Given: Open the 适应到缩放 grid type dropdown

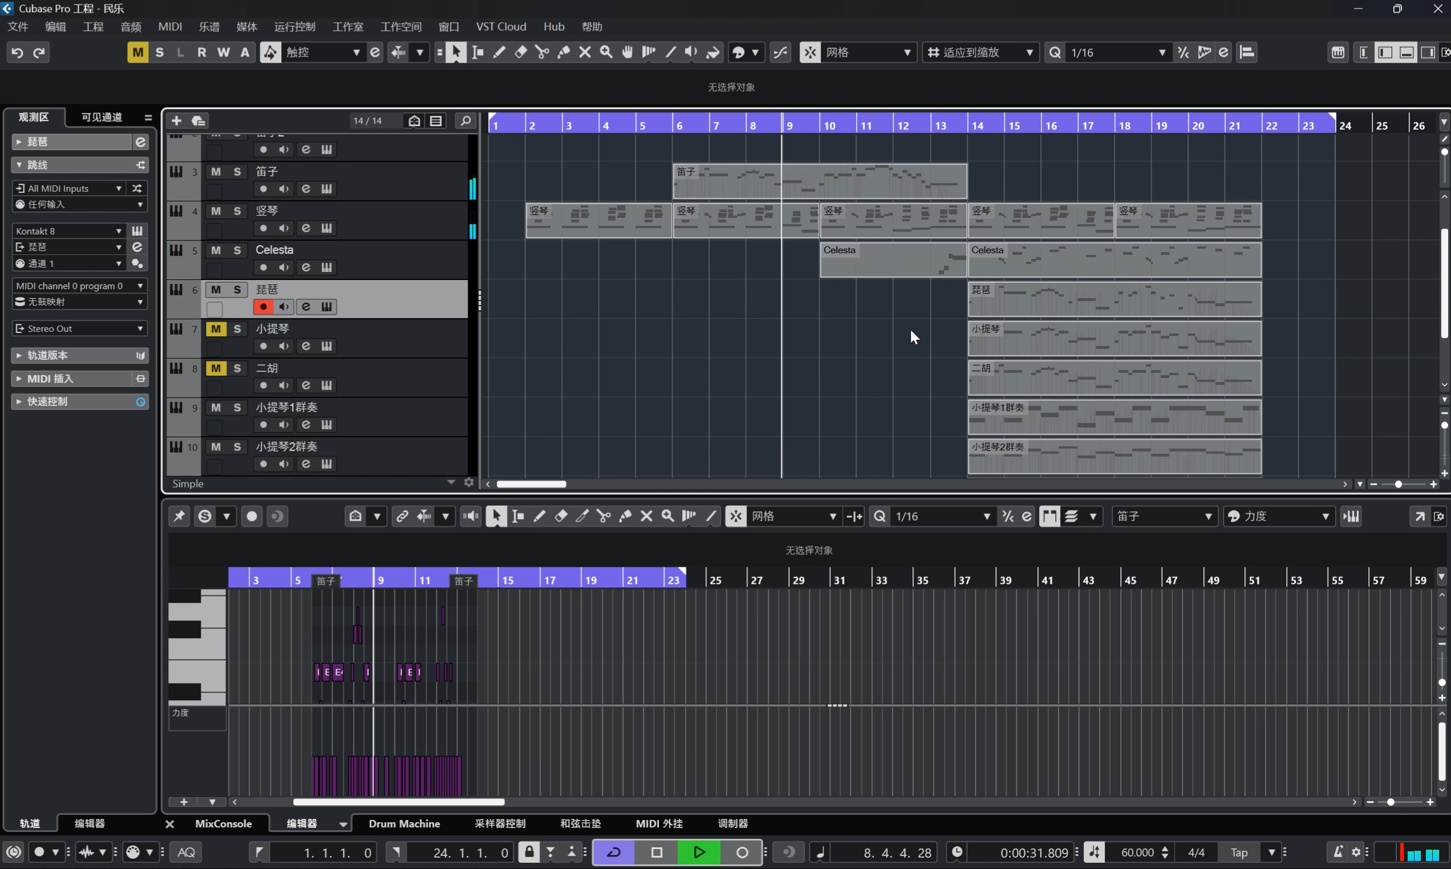Looking at the screenshot, I should click(x=981, y=52).
